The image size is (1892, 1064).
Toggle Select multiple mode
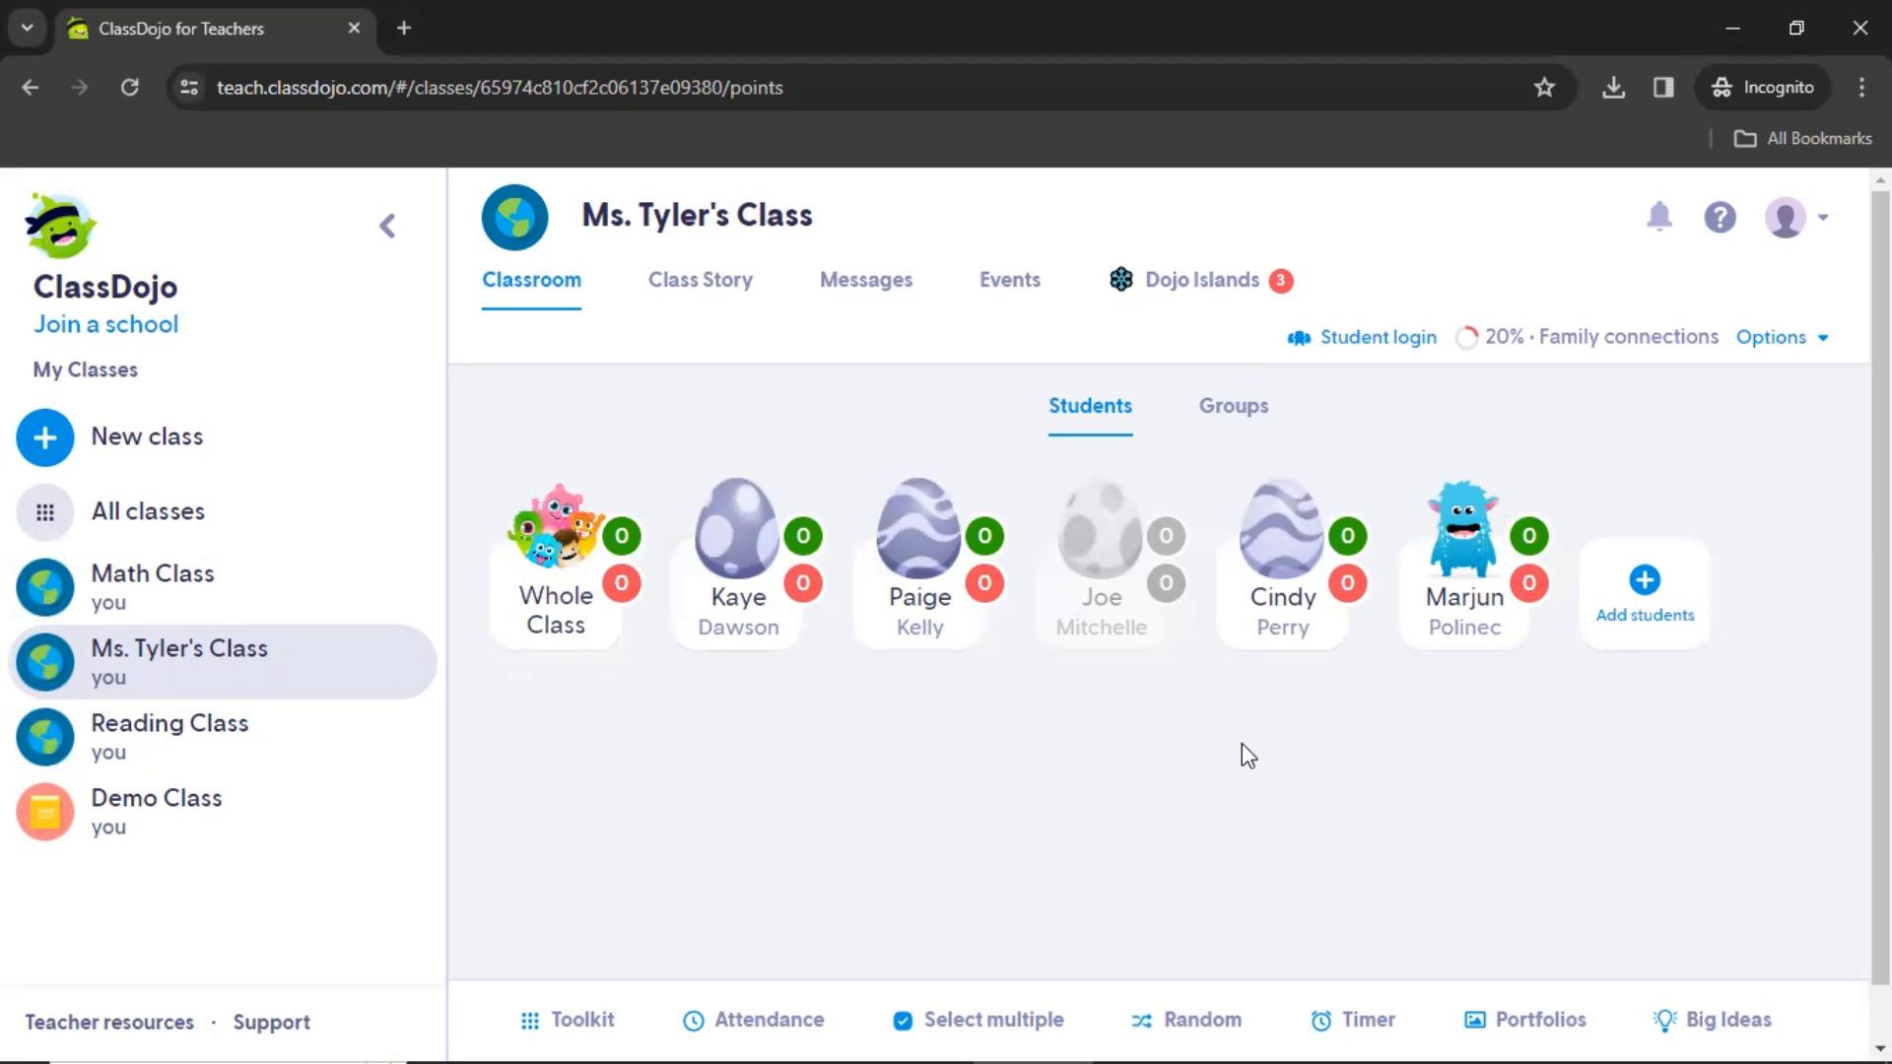[x=978, y=1020]
